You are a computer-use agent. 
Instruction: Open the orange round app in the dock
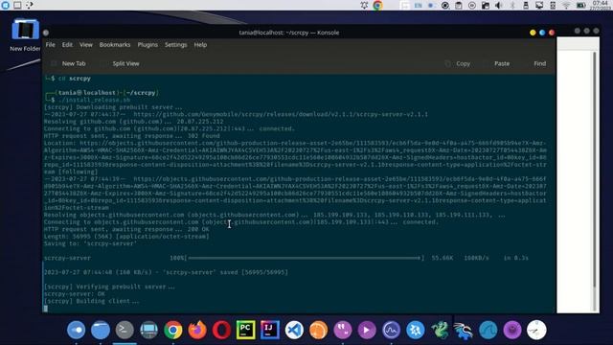pos(318,330)
